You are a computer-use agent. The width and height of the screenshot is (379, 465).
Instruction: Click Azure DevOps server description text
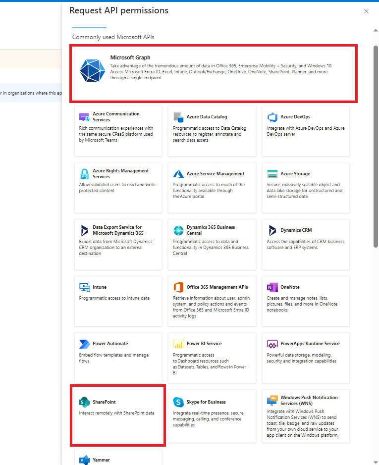point(306,131)
